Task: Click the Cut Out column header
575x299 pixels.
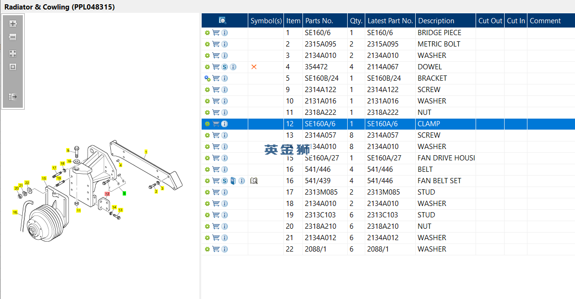Action: point(490,20)
